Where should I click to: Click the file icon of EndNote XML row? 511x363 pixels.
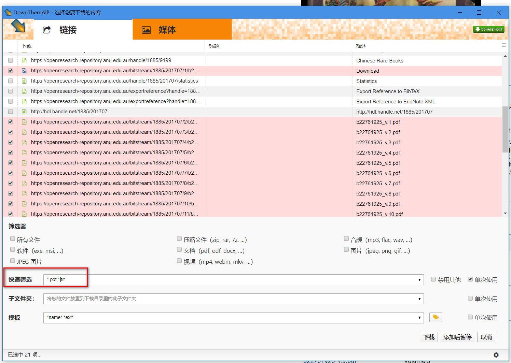pos(24,101)
